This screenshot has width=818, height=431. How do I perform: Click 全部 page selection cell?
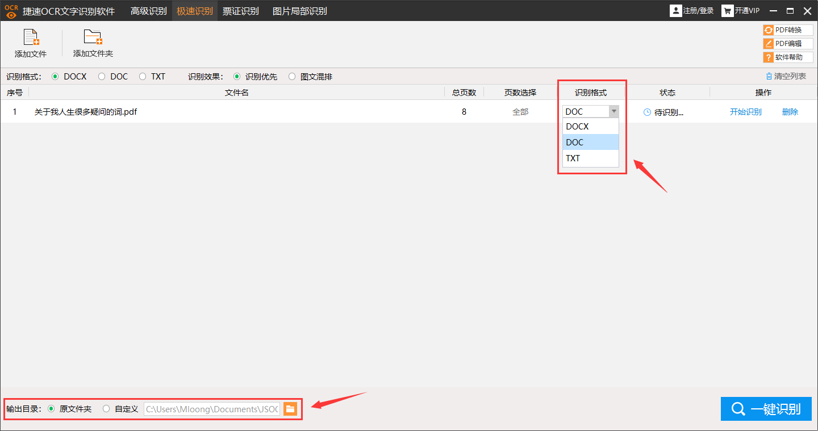[520, 112]
